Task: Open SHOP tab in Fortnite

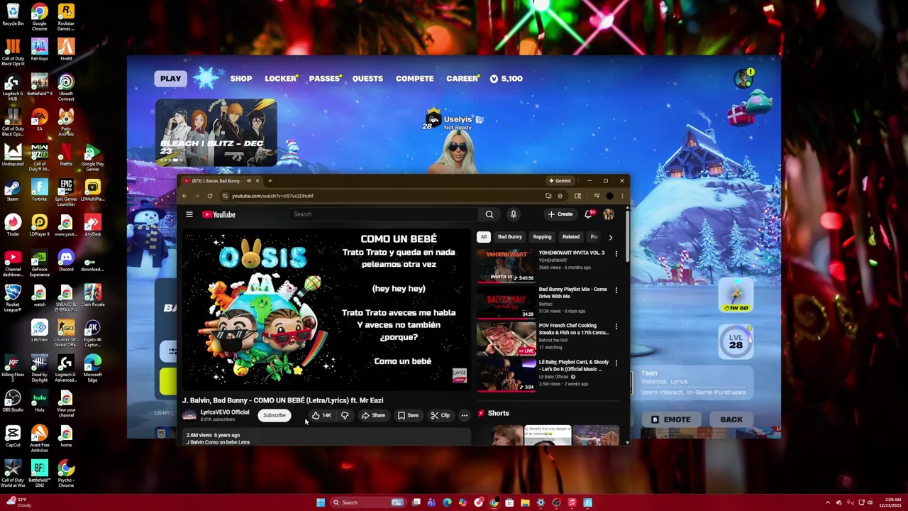Action: pyautogui.click(x=240, y=79)
